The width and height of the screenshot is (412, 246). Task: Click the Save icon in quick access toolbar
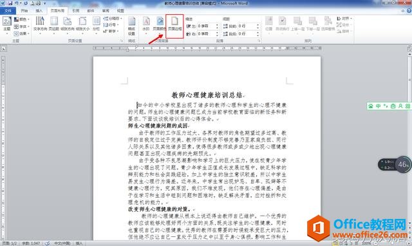[10, 3]
